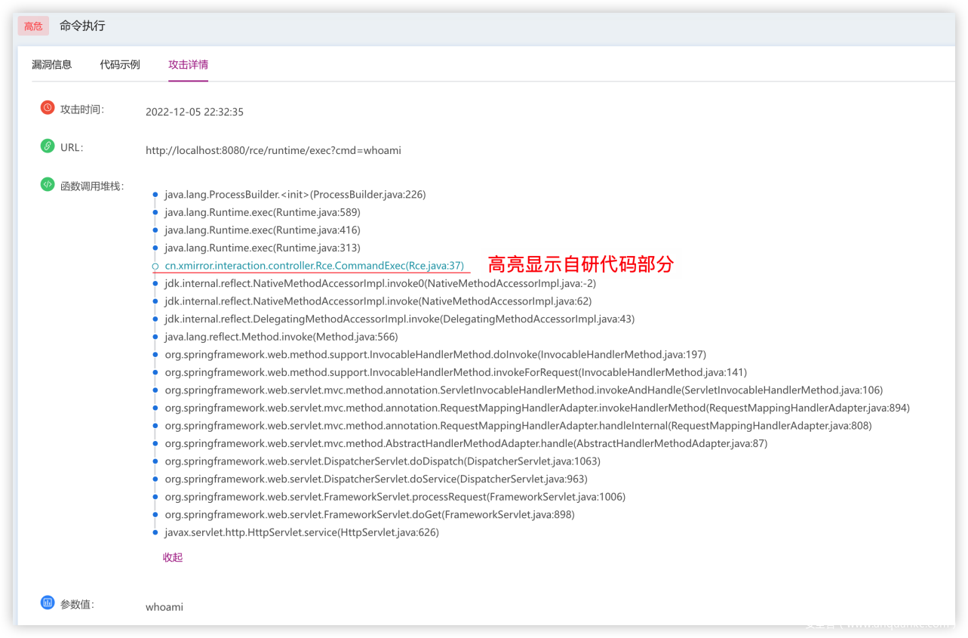The height and width of the screenshot is (638, 968).
Task: Click the ProcessBuilder.<init> stack frame line
Action: click(295, 194)
